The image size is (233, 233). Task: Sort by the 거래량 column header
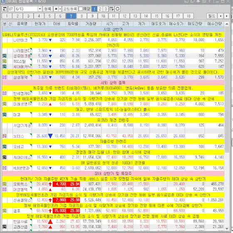click(x=91, y=24)
